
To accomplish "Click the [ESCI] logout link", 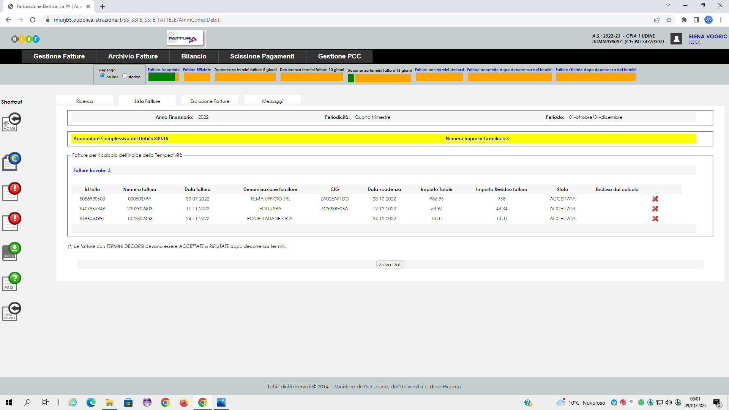I will click(x=694, y=43).
